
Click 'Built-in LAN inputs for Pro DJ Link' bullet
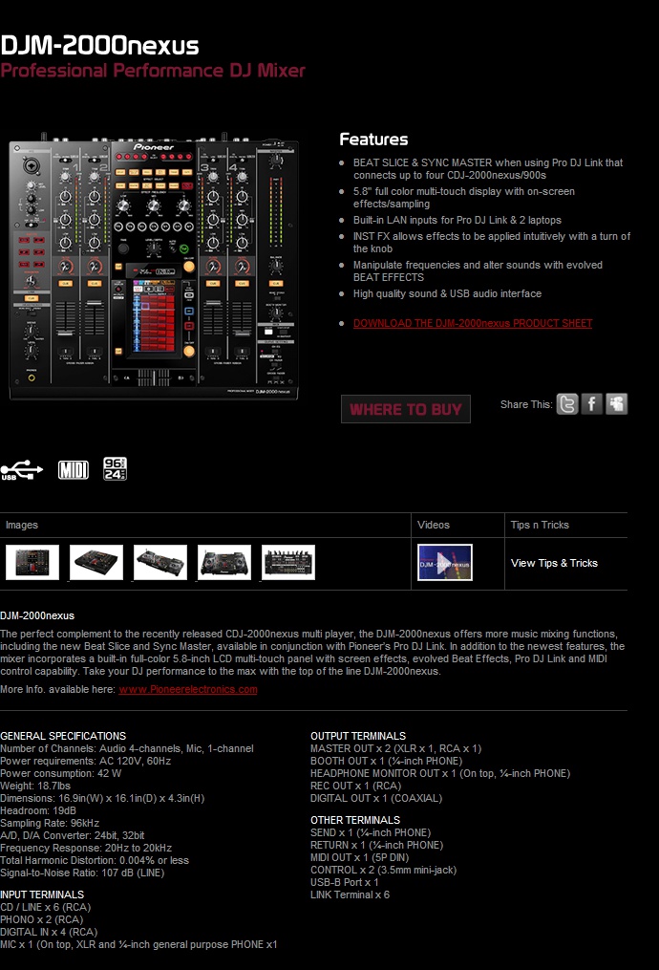tap(457, 220)
